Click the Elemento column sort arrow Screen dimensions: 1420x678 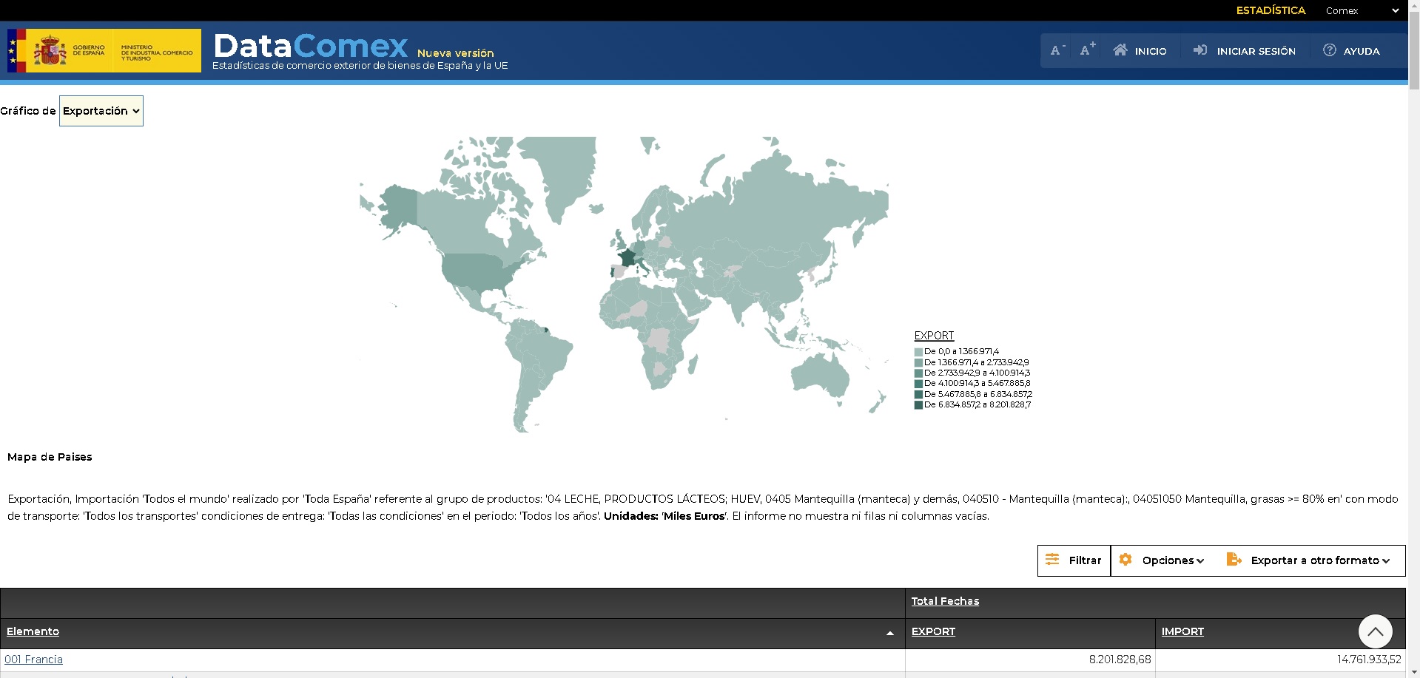point(891,633)
